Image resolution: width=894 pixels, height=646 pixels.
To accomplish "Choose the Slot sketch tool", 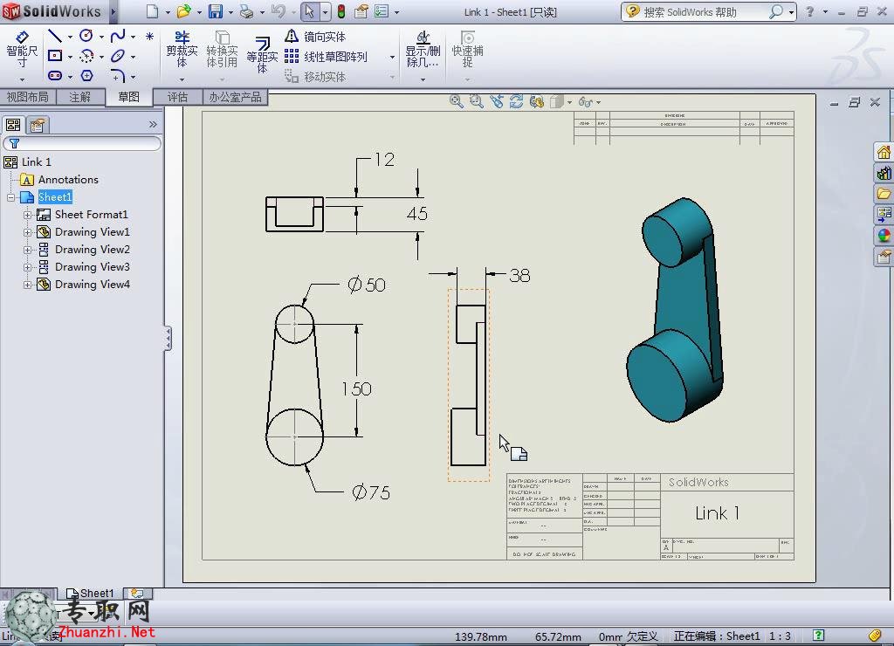I will (x=55, y=75).
